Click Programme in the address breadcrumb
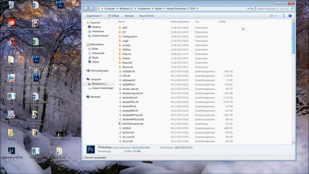Screen dimensions: 309x174 [144, 9]
